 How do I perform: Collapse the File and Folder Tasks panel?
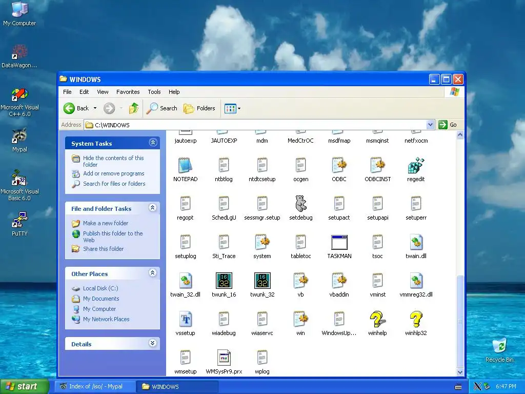tap(153, 208)
